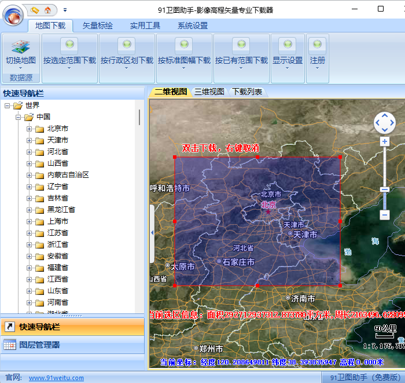Open the www.91weitu.com website link

(56, 378)
